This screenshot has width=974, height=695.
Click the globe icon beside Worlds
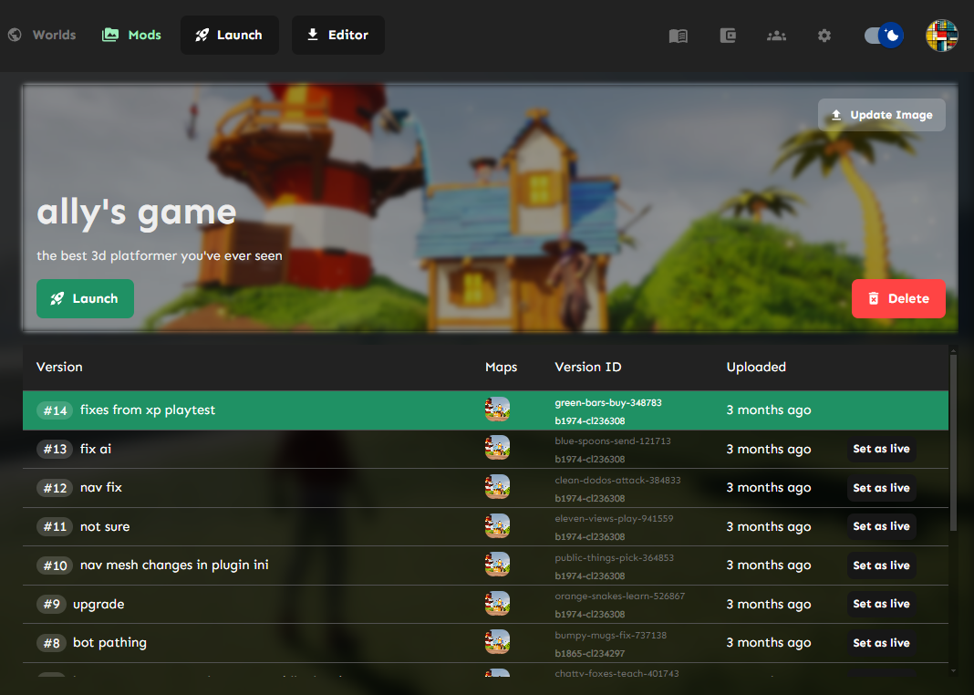pyautogui.click(x=15, y=36)
